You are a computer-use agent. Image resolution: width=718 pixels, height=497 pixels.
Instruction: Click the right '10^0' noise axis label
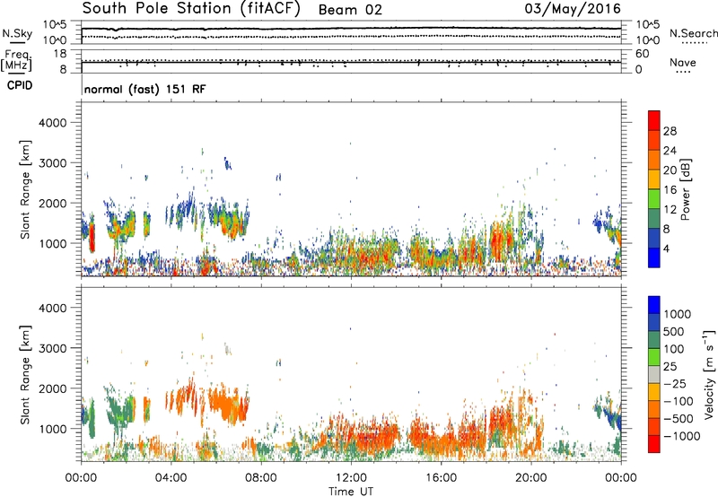point(647,40)
